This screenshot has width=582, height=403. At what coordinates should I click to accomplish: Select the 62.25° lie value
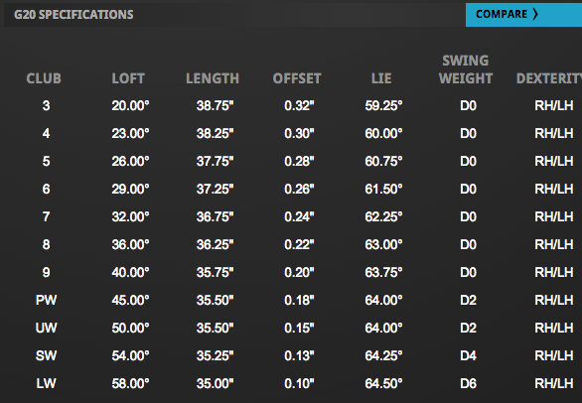[383, 216]
